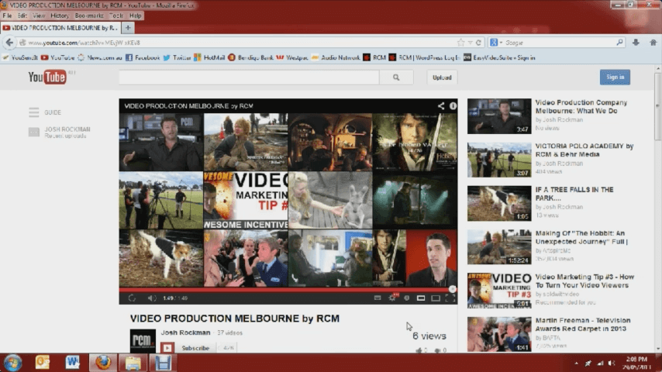The height and width of the screenshot is (372, 662).
Task: Open Video Production Company Melbourne suggested video
Action: [x=581, y=107]
